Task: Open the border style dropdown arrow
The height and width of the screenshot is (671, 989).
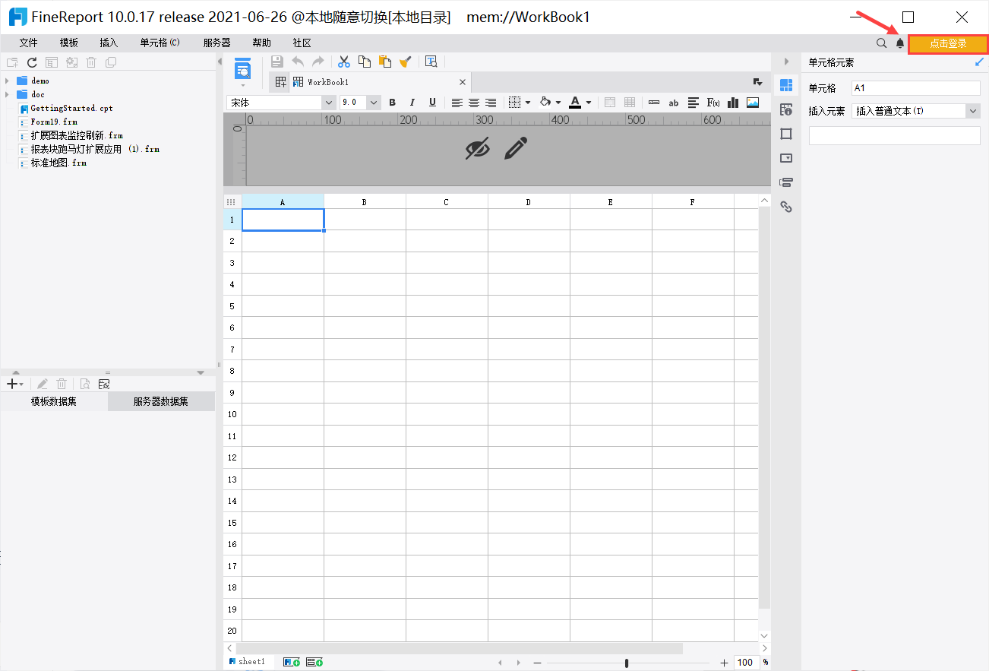Action: 528,103
